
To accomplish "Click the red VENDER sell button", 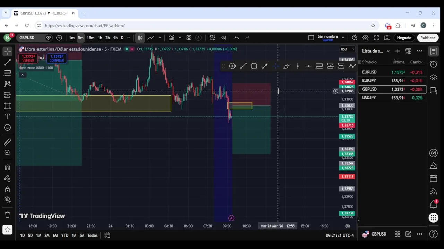I will click(x=28, y=58).
